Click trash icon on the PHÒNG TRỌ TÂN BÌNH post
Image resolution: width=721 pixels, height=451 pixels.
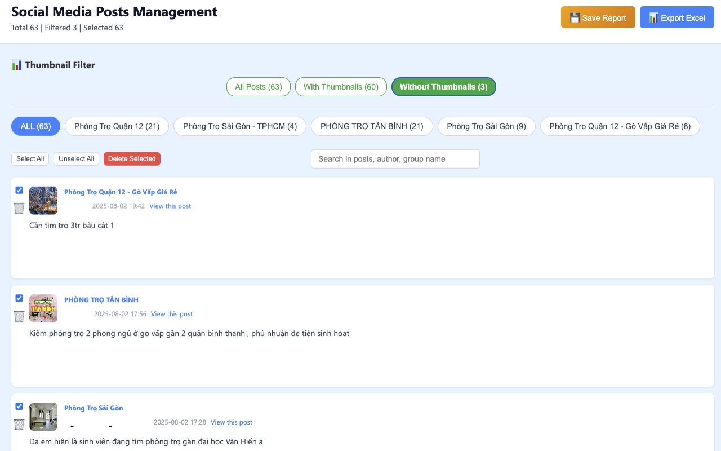click(x=19, y=316)
